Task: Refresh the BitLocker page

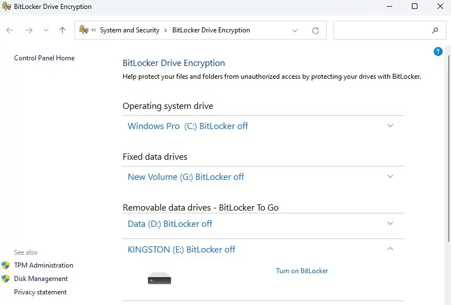Action: point(316,30)
